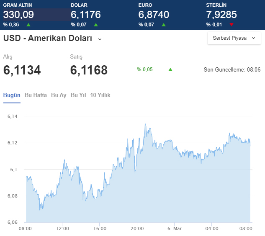Open the 10 Yıllık chart view

coord(100,95)
